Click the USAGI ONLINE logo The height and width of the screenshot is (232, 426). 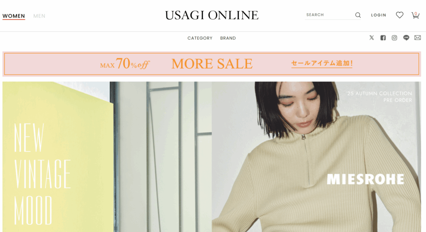pos(212,15)
